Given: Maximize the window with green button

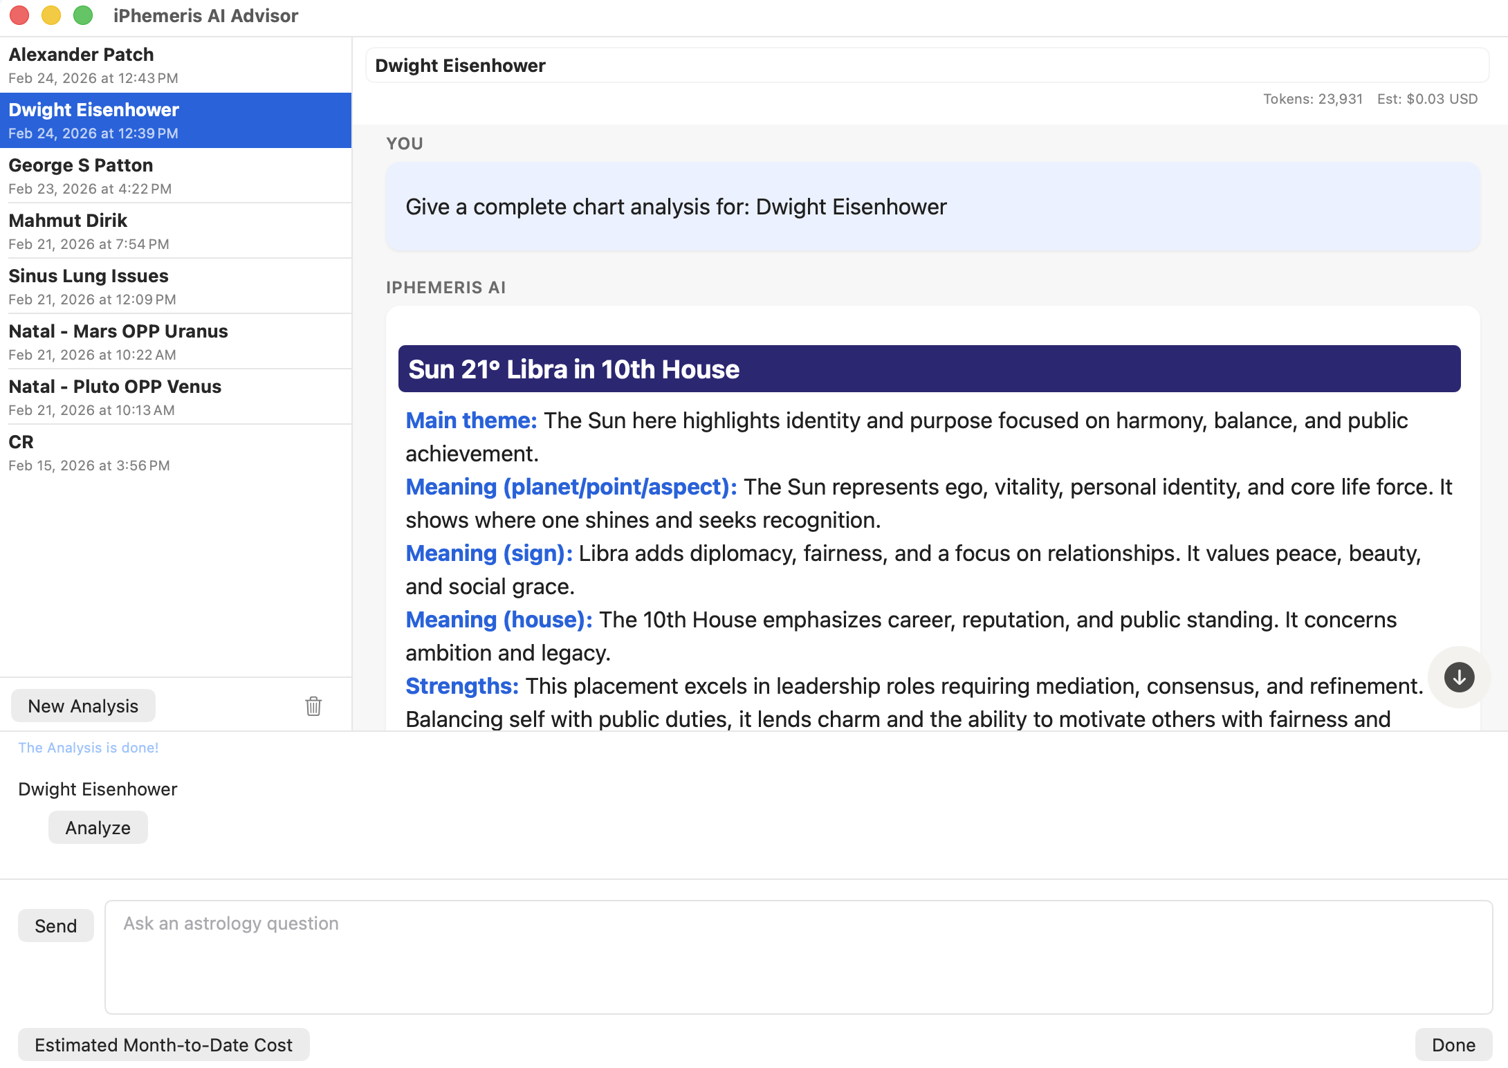Looking at the screenshot, I should pyautogui.click(x=83, y=15).
